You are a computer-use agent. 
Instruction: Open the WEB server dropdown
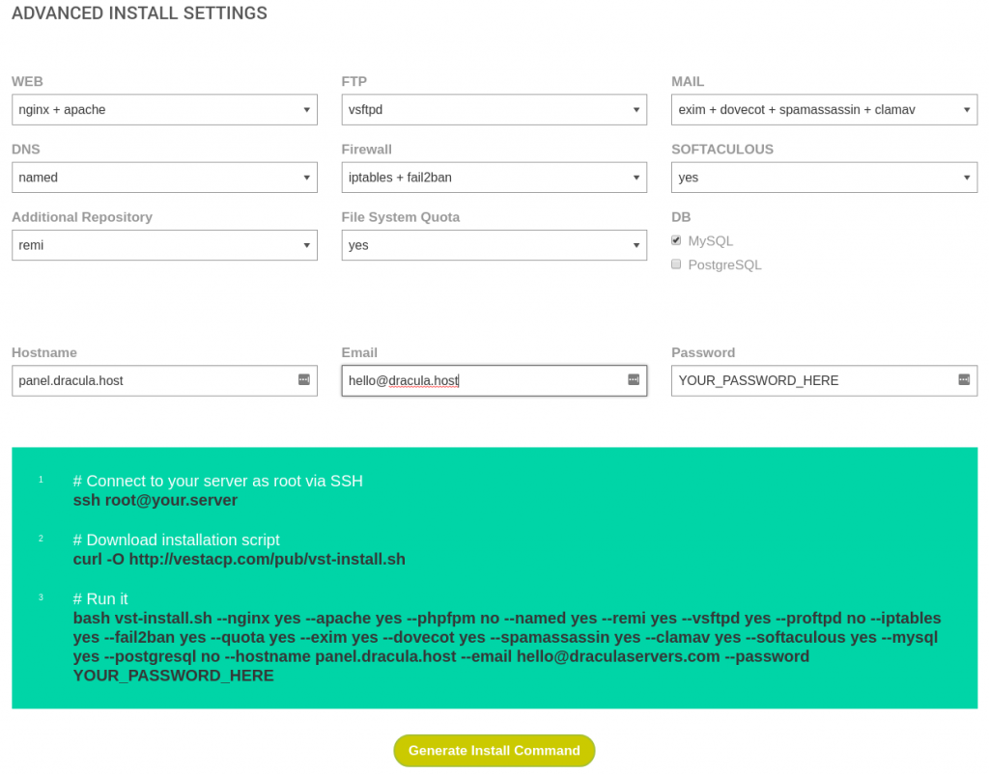point(164,110)
